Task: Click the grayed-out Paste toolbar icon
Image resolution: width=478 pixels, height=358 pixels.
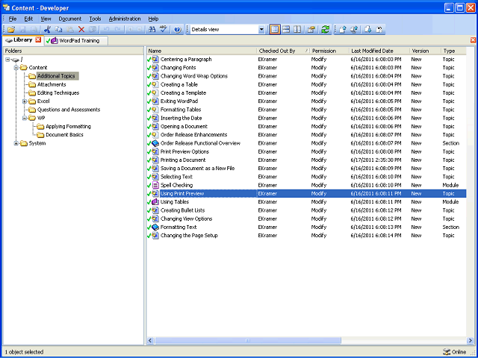Action: (70, 30)
